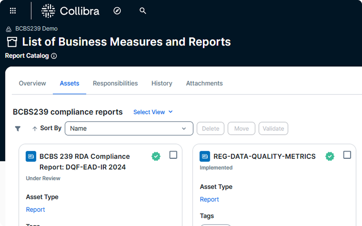Click the Validate button
Image resolution: width=362 pixels, height=226 pixels.
(x=273, y=129)
